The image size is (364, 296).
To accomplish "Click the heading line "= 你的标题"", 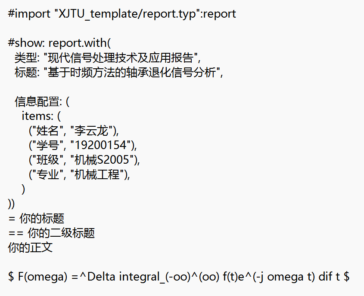I will click(x=36, y=218).
